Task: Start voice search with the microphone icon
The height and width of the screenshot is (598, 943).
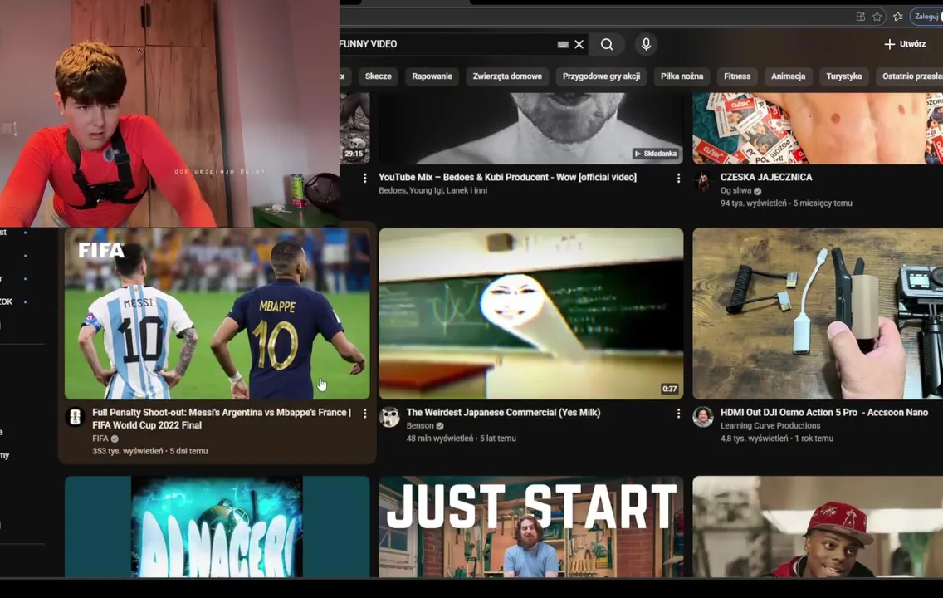Action: coord(646,44)
